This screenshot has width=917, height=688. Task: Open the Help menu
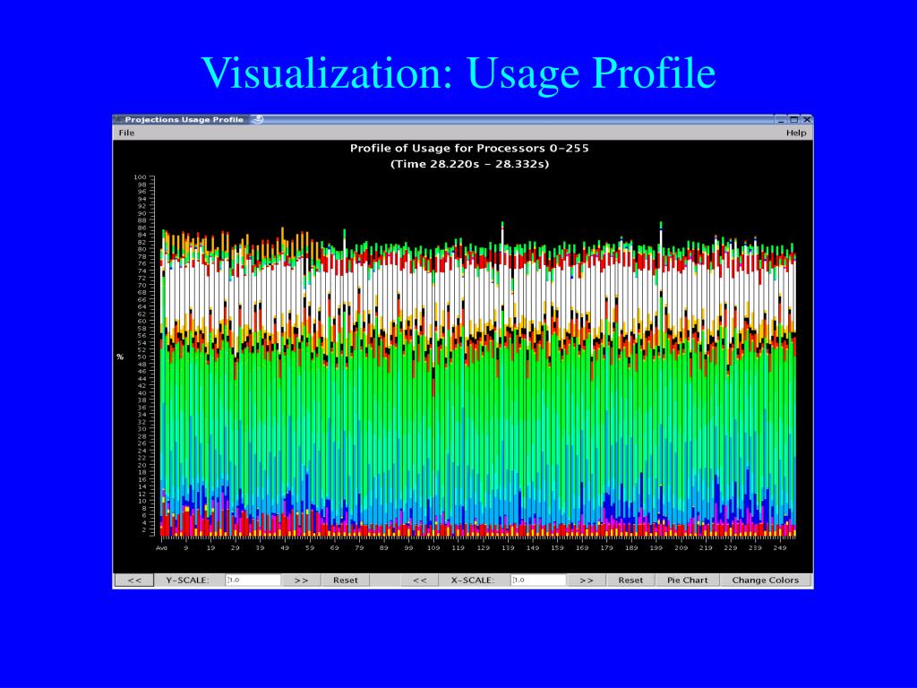click(796, 133)
